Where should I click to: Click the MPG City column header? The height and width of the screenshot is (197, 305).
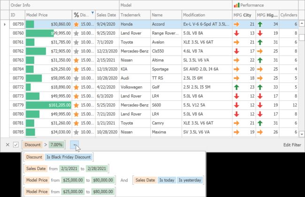[x=244, y=15]
